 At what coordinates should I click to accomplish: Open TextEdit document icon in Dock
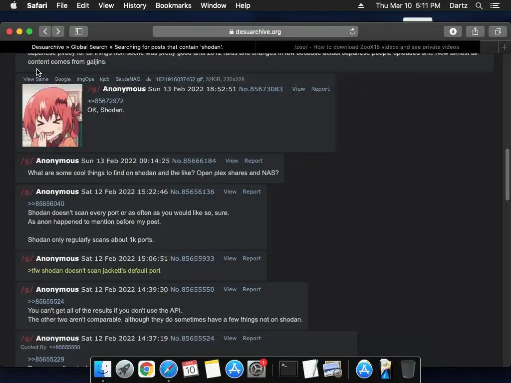coord(310,369)
